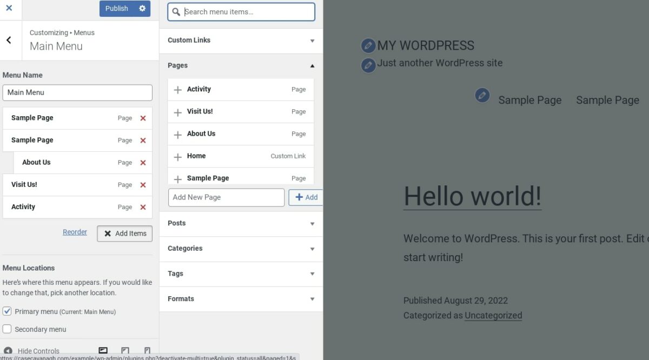Viewport: 649px width, 360px height.
Task: Click the pencil edit icon beside MY WORDPRESS
Action: [368, 45]
